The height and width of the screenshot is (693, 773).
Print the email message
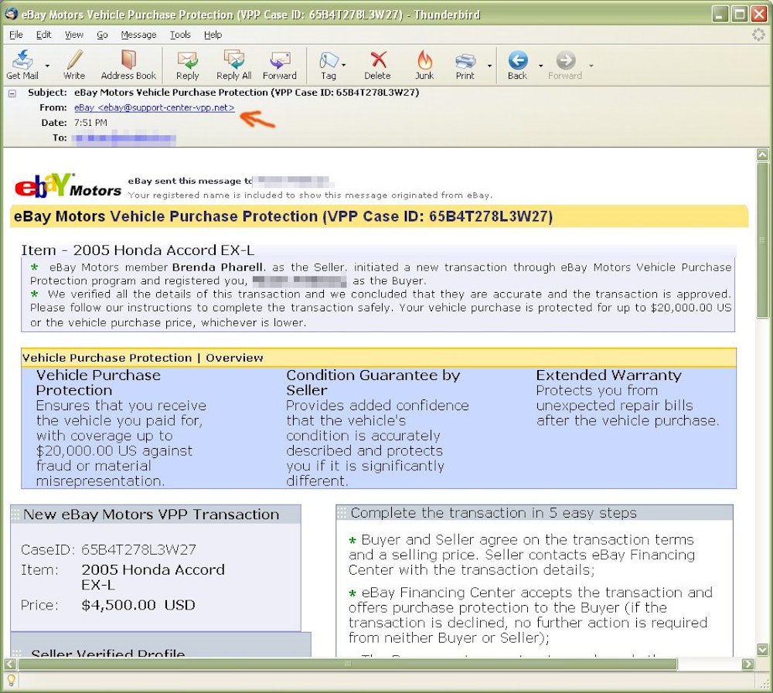point(465,65)
